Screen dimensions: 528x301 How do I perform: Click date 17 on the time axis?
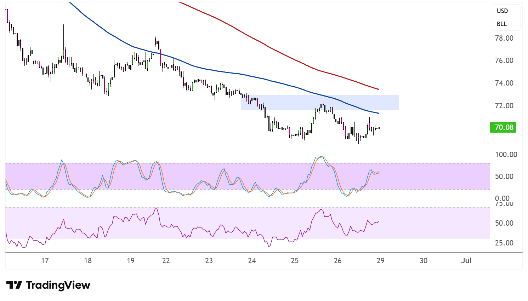45,261
